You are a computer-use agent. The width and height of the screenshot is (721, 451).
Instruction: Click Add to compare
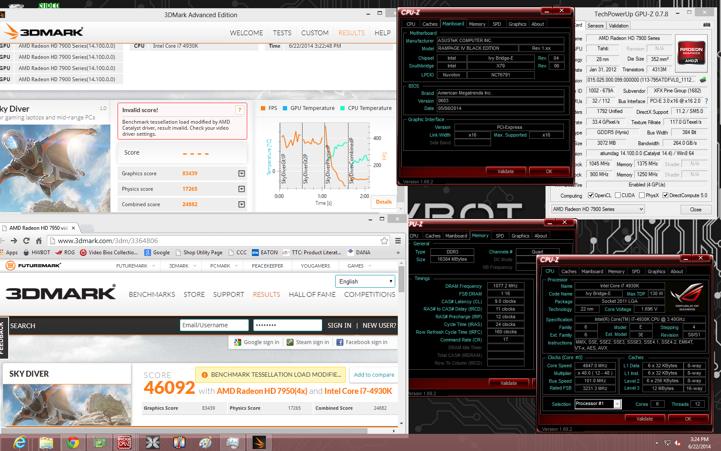(x=374, y=375)
